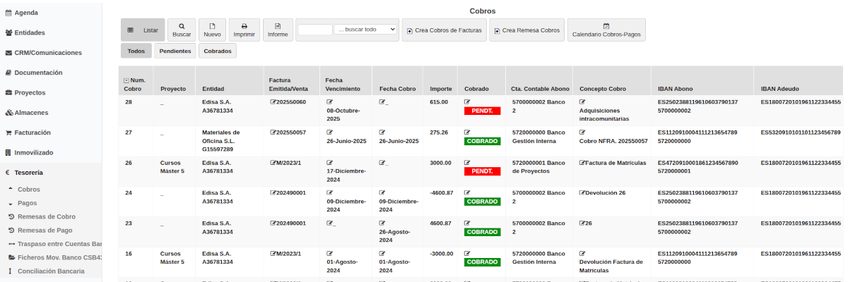Open invoice 202550057 link
Screen dimensions: 848x282
290,133
